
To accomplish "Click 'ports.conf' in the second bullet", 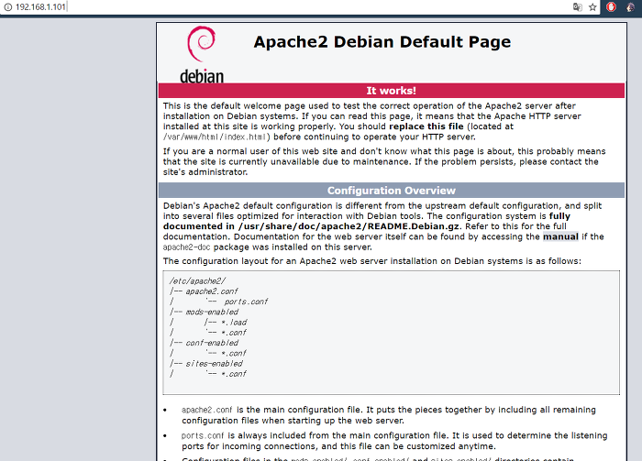I will pyautogui.click(x=203, y=435).
